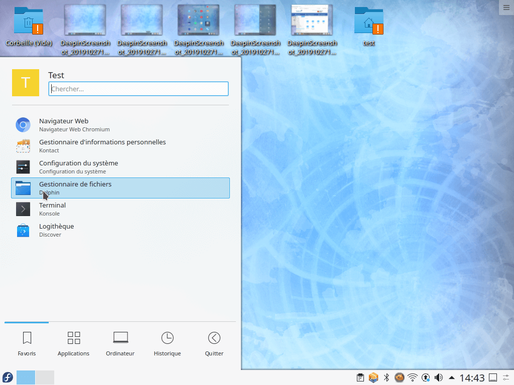Open Kontact personal information manager
This screenshot has width=514, height=385.
pos(120,146)
